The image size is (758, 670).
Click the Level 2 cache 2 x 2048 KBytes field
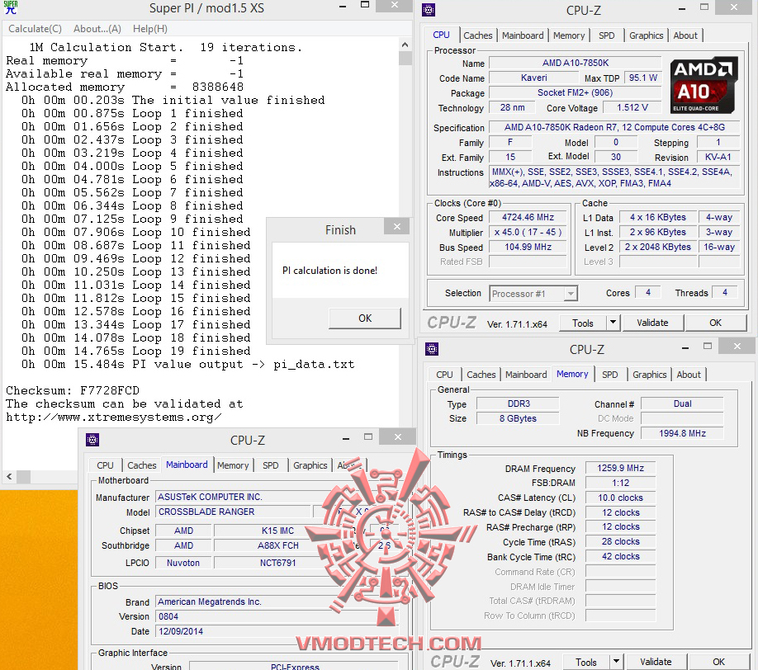pos(658,247)
